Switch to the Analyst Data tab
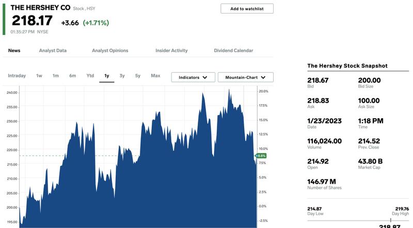Image resolution: width=413 pixels, height=228 pixels. click(53, 51)
